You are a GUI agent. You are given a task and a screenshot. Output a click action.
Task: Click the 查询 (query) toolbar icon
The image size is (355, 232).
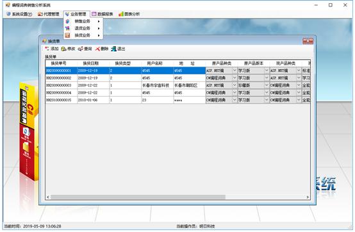[x=81, y=49]
